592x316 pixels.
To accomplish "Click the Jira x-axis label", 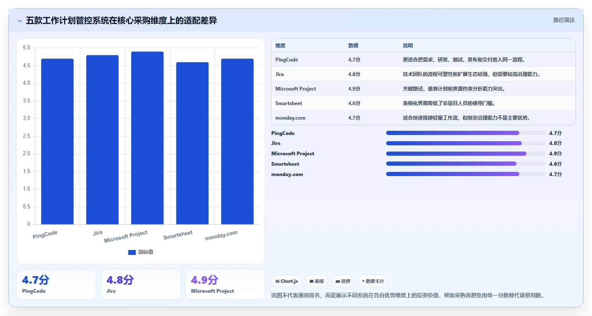I will (98, 233).
